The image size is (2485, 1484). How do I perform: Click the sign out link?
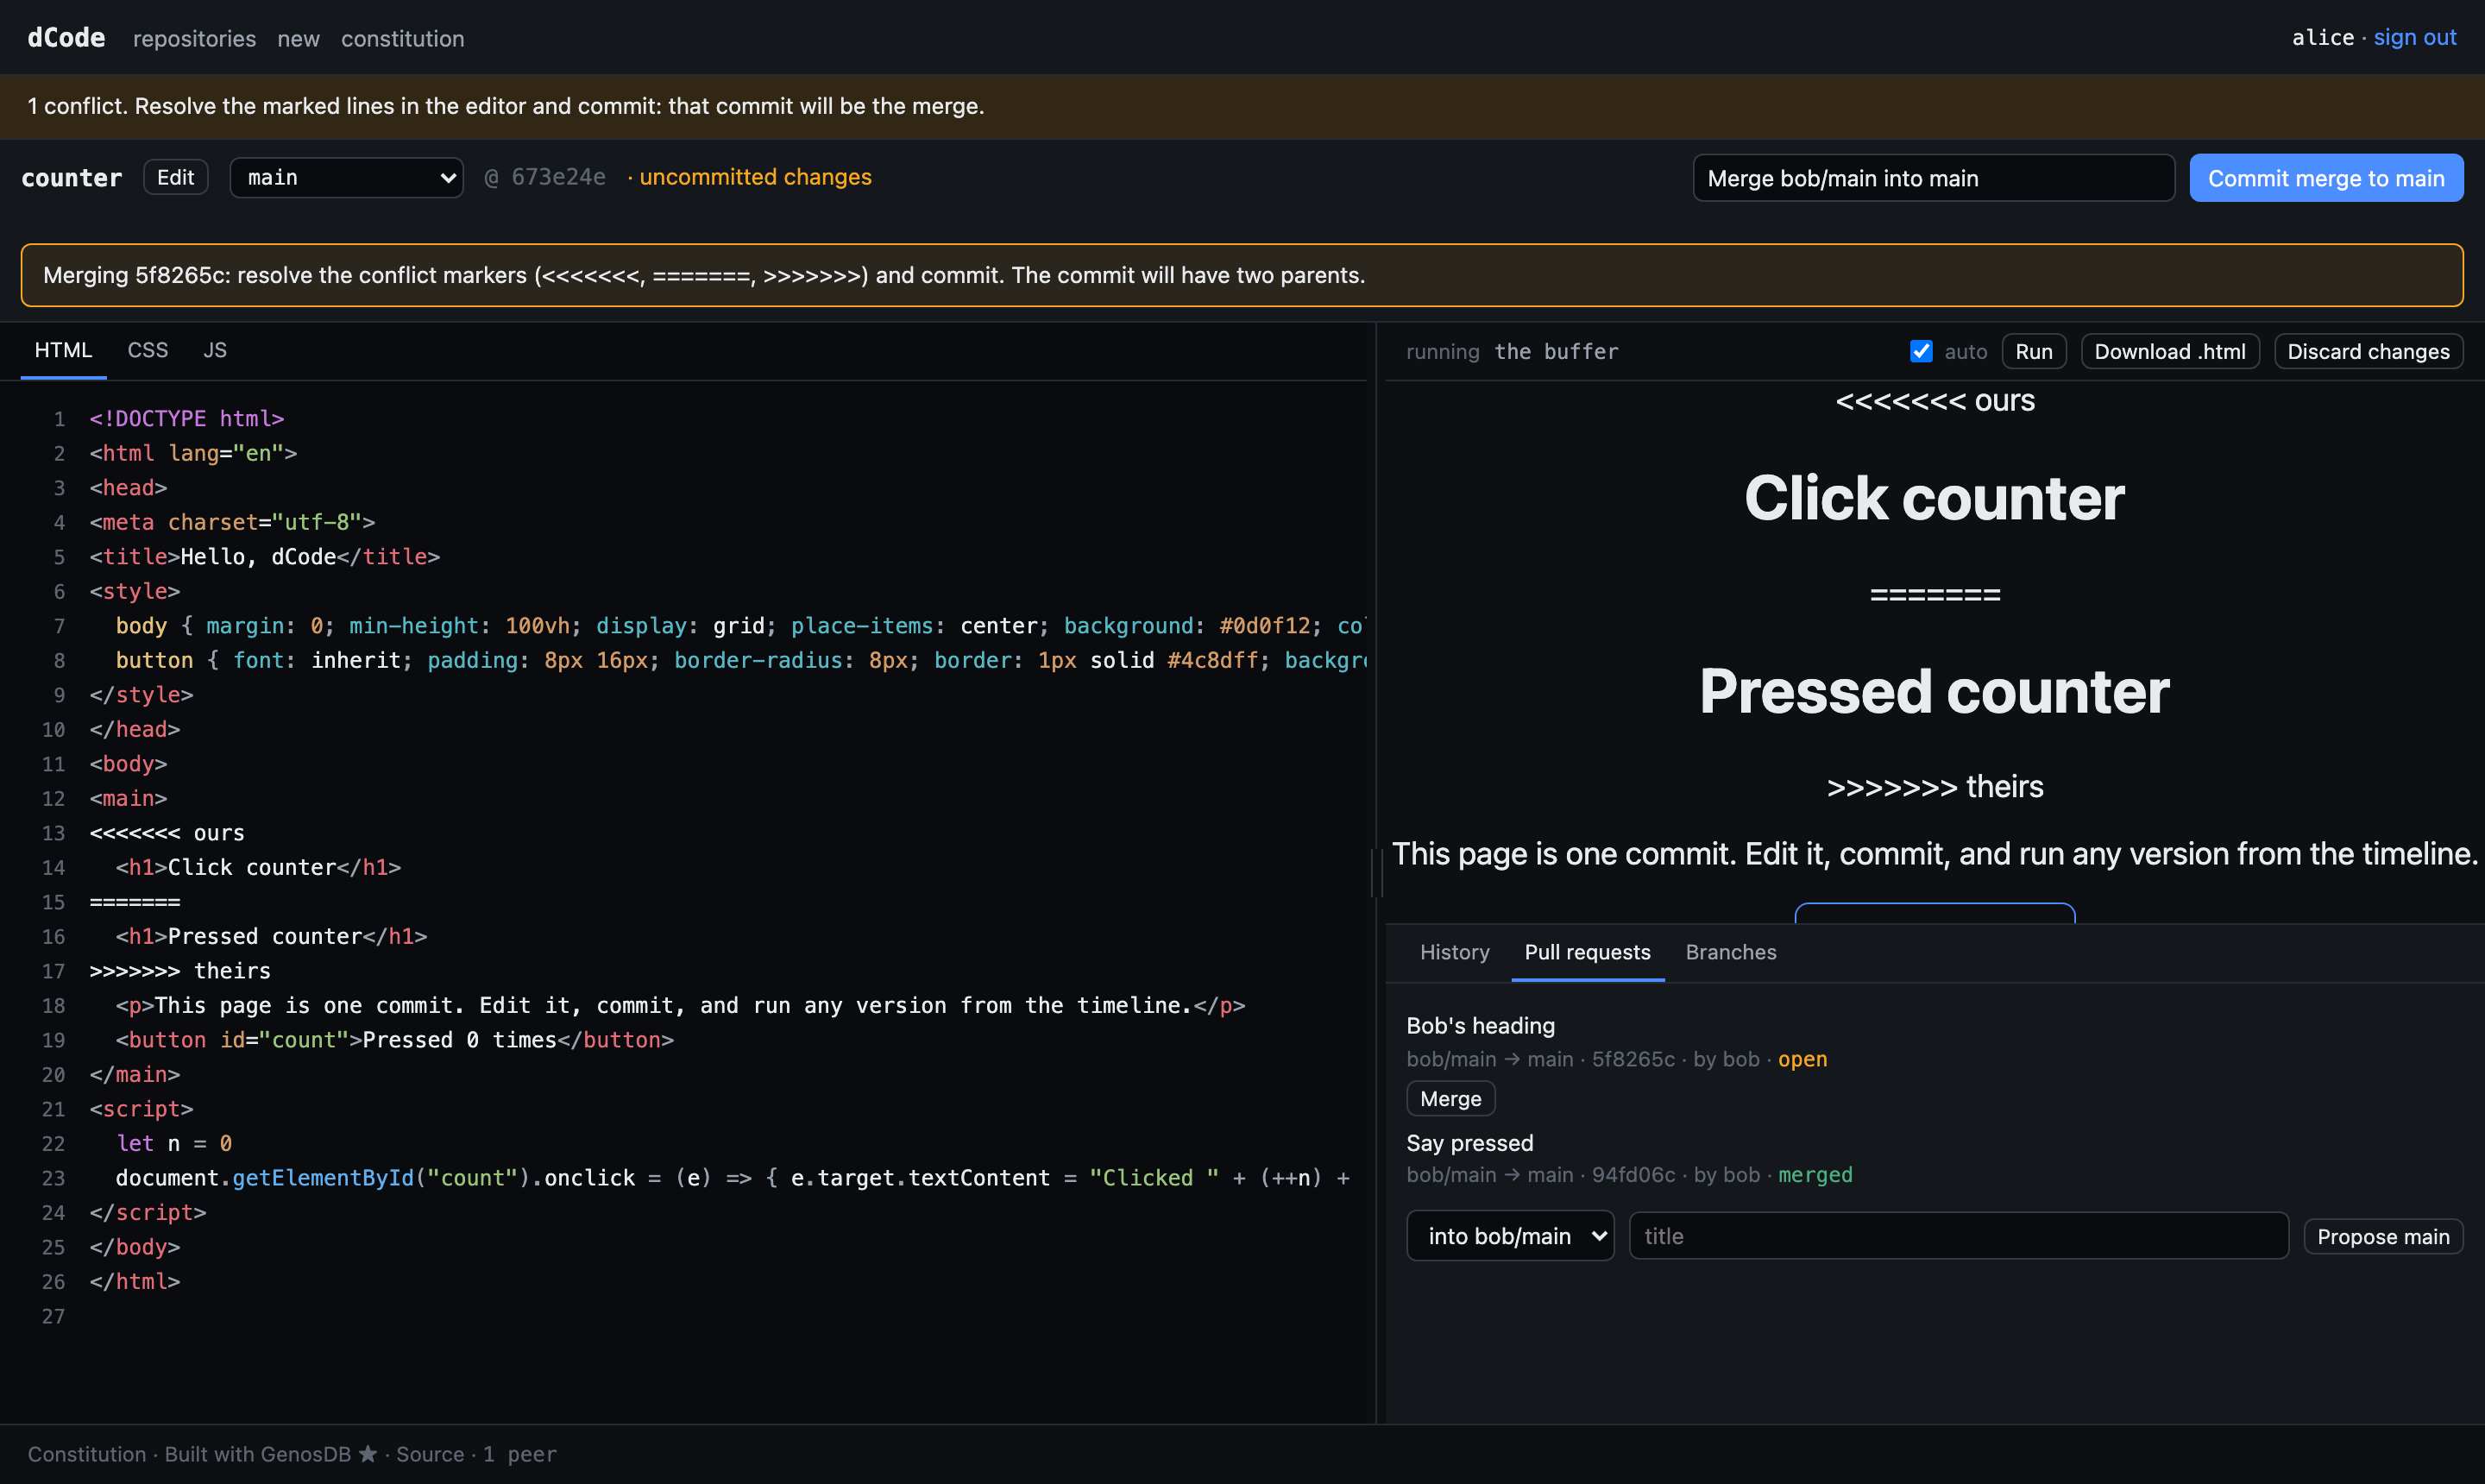pos(2415,37)
